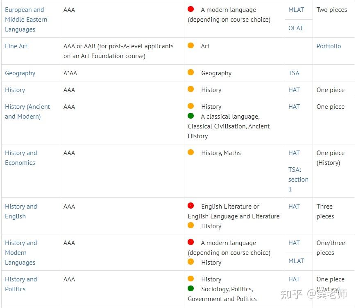Image resolution: width=356 pixels, height=308 pixels.
Task: Click the Geography course link
Action: pyautogui.click(x=20, y=73)
